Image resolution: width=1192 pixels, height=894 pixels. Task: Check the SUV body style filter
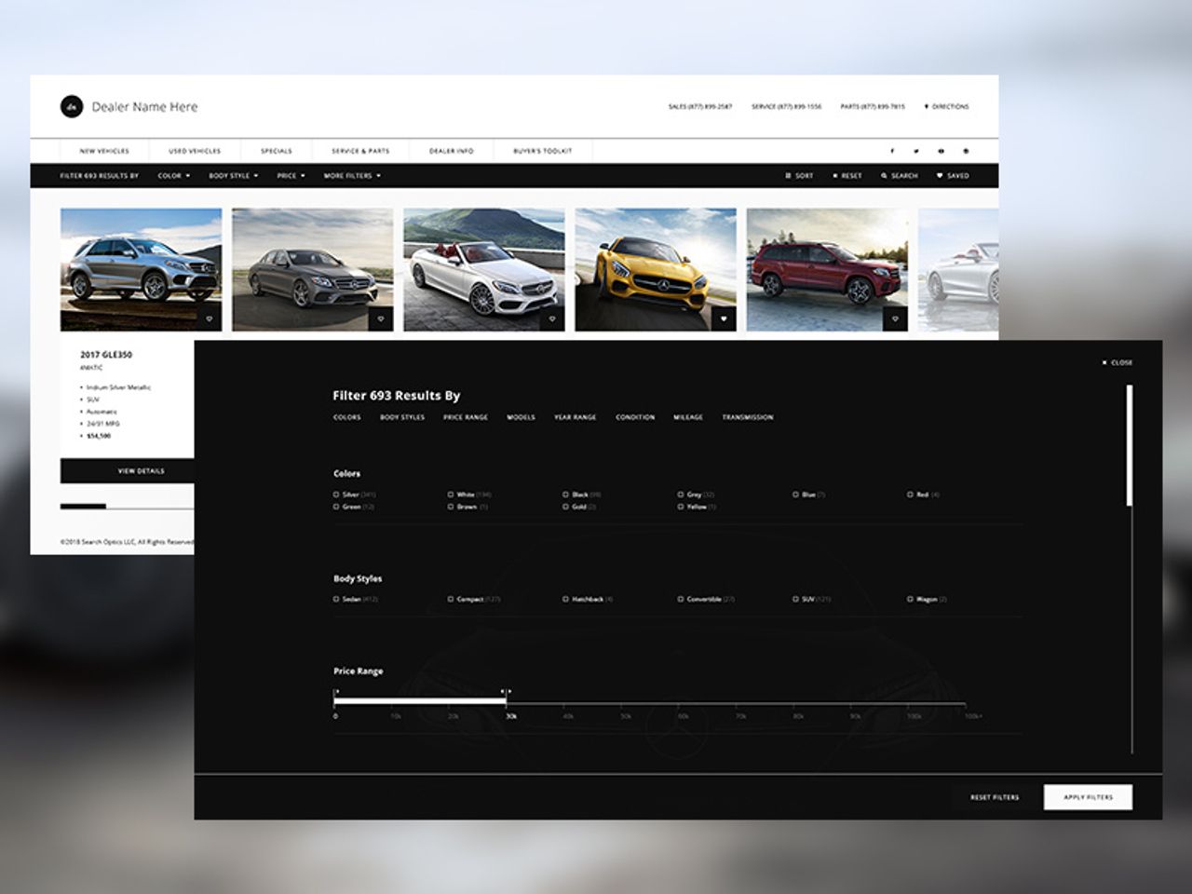click(796, 600)
